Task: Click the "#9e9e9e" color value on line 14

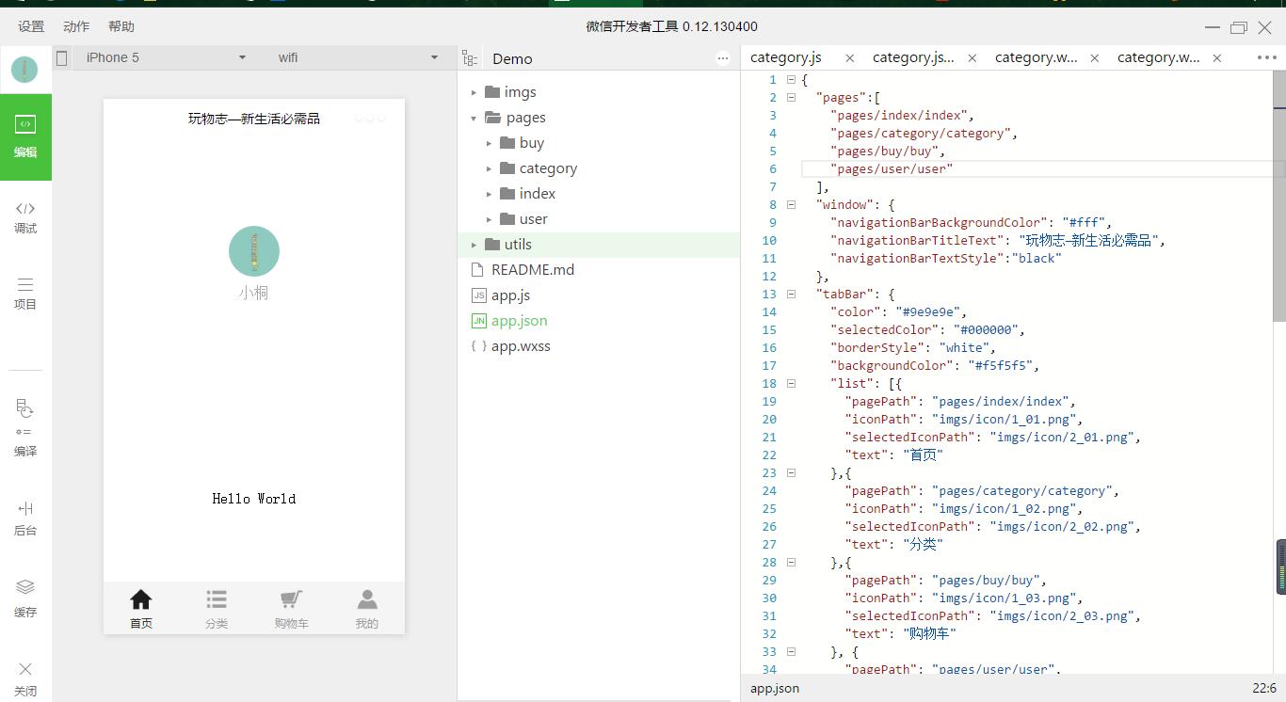Action: click(927, 311)
